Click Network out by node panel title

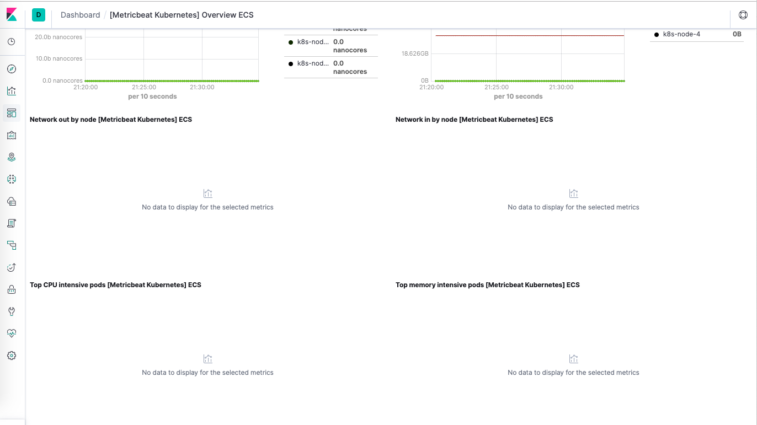pyautogui.click(x=111, y=119)
